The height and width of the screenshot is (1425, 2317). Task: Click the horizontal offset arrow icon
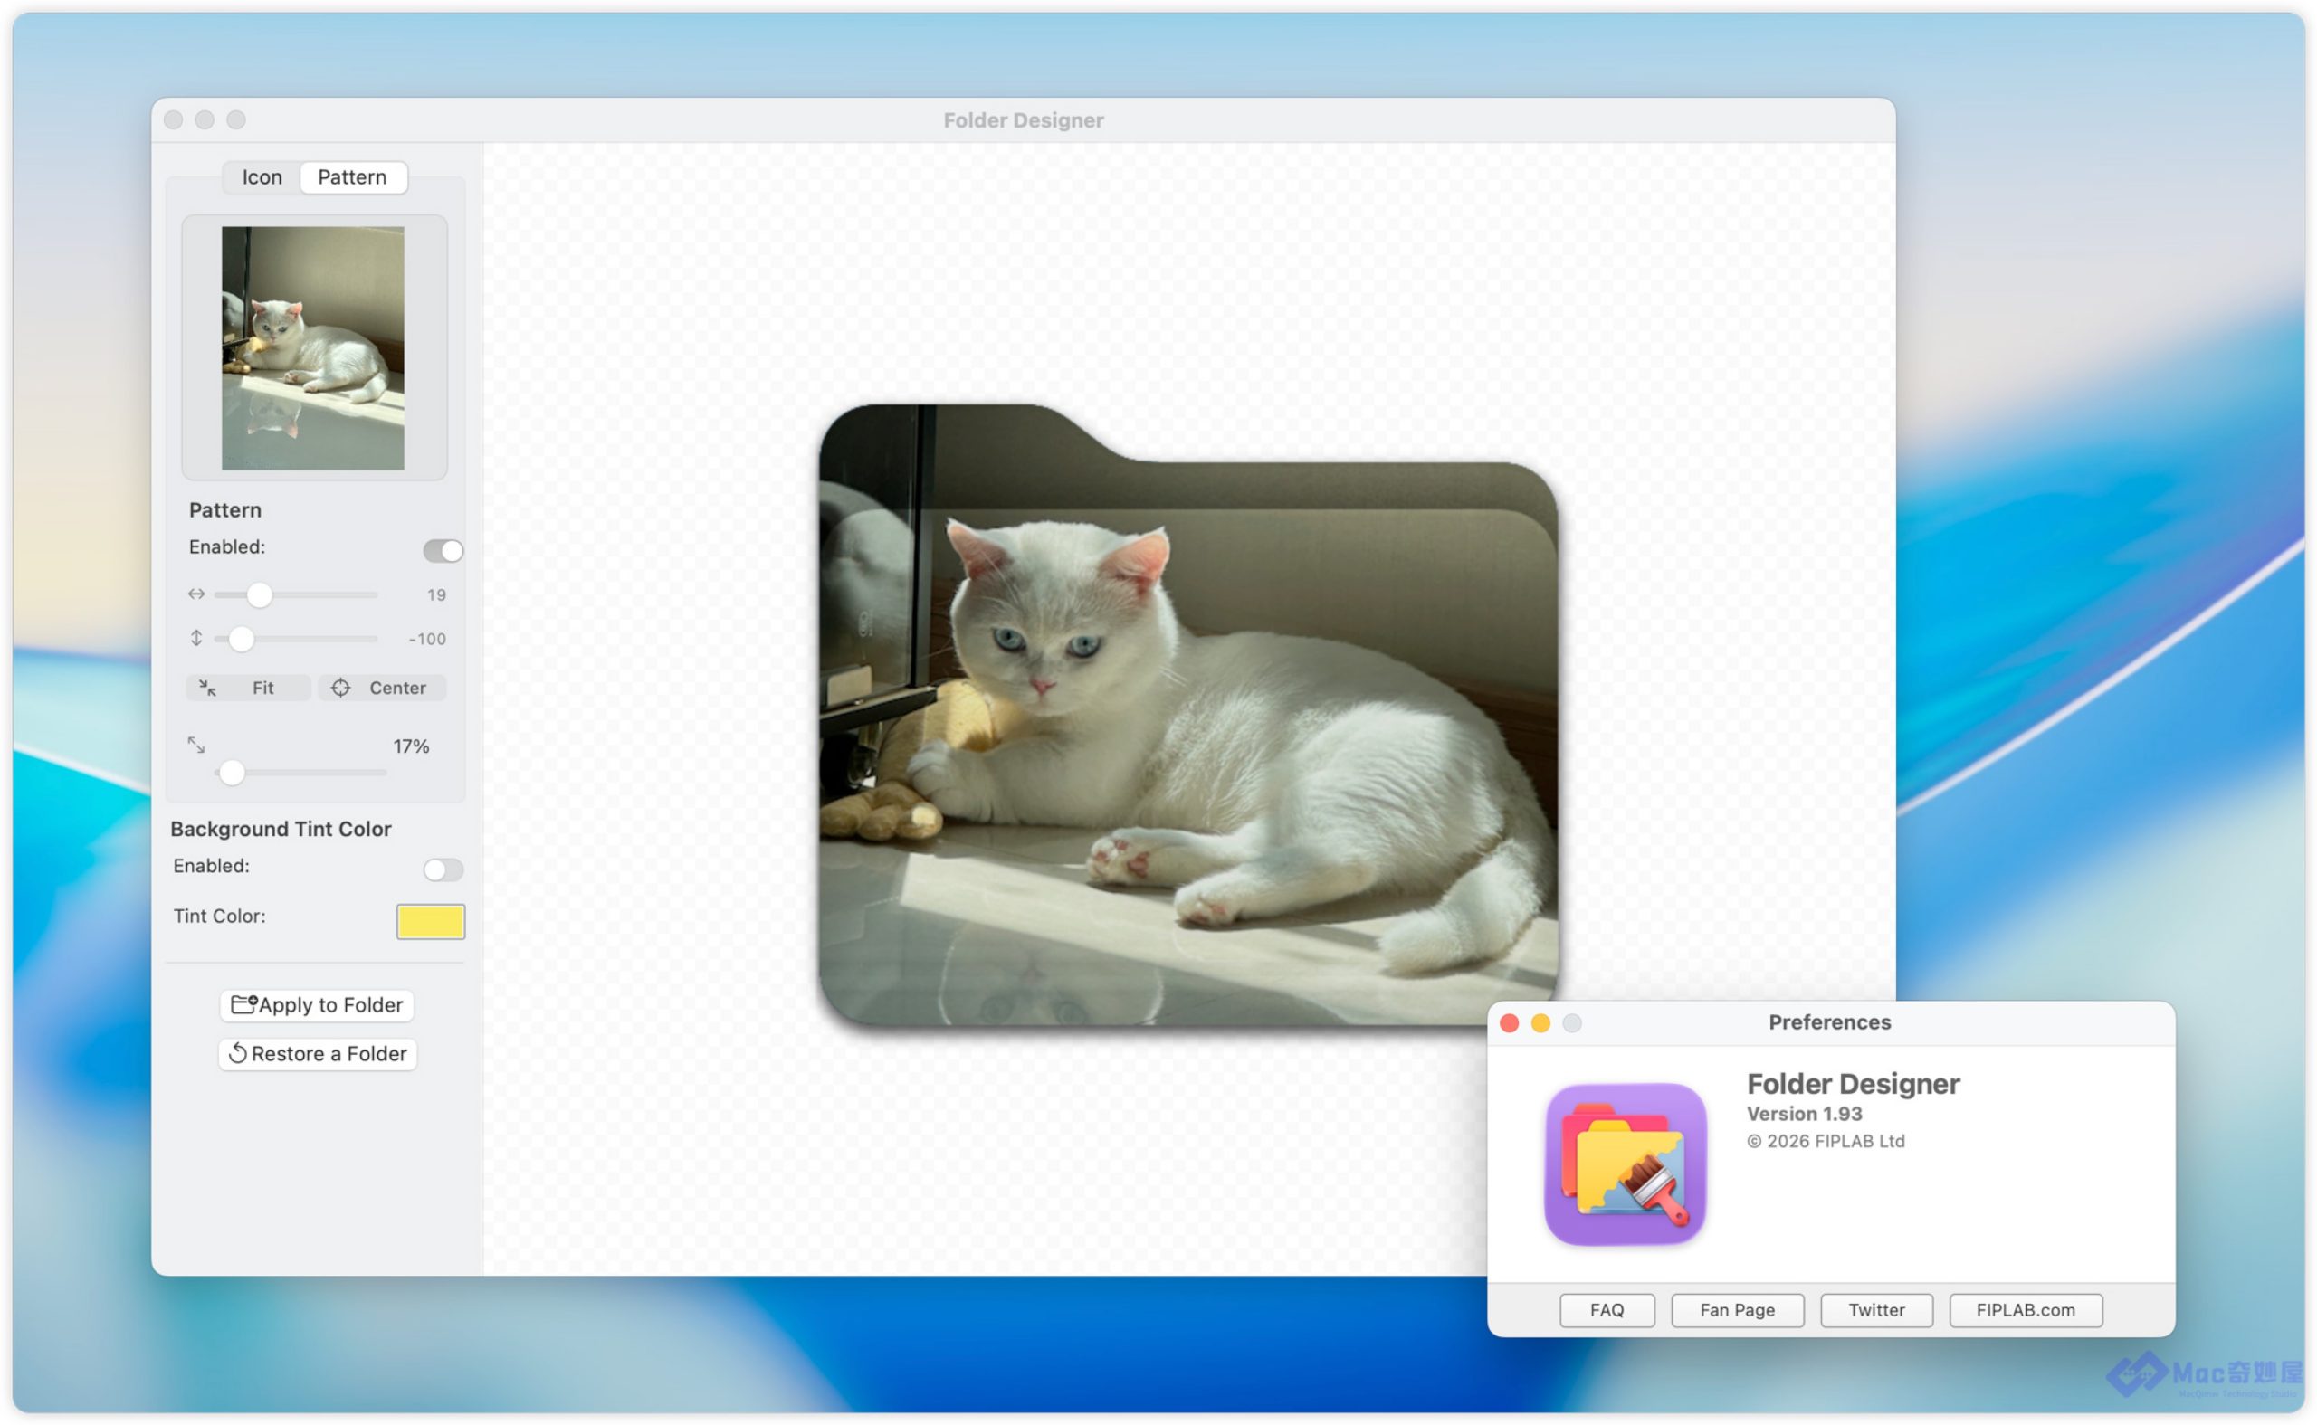pyautogui.click(x=196, y=594)
